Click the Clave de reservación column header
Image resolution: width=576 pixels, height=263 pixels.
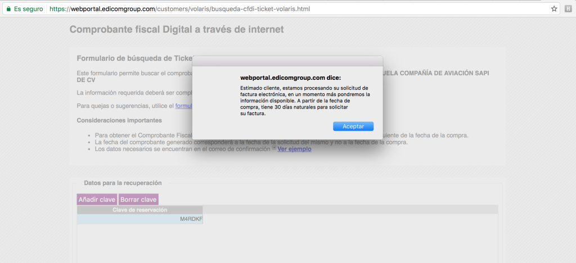pos(140,210)
